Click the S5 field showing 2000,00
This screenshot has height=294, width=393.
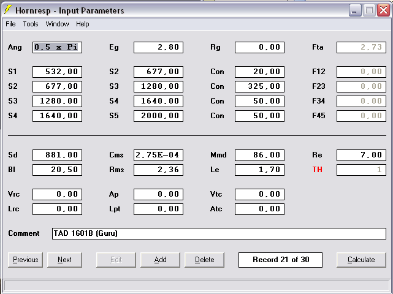pyautogui.click(x=158, y=116)
